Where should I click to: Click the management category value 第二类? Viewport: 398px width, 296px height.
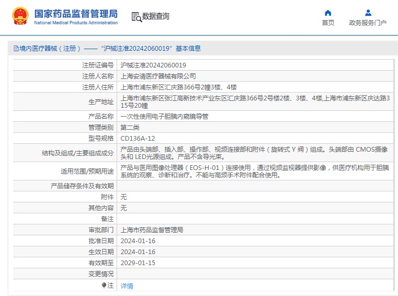[x=130, y=128]
